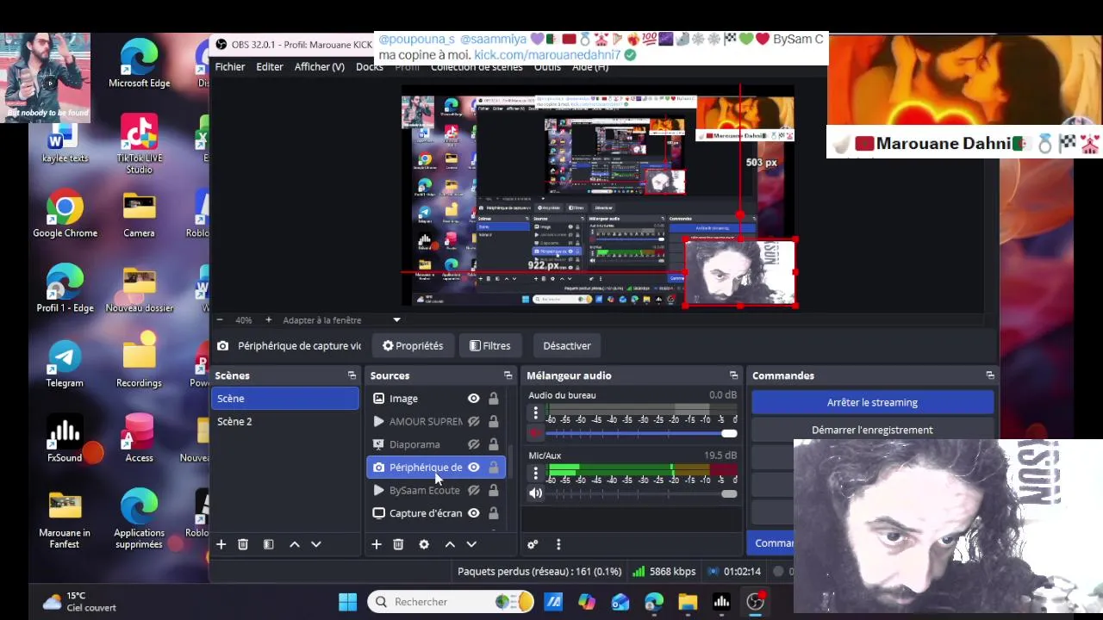Click Arrêter le streaming
Image resolution: width=1103 pixels, height=620 pixels.
coord(872,402)
